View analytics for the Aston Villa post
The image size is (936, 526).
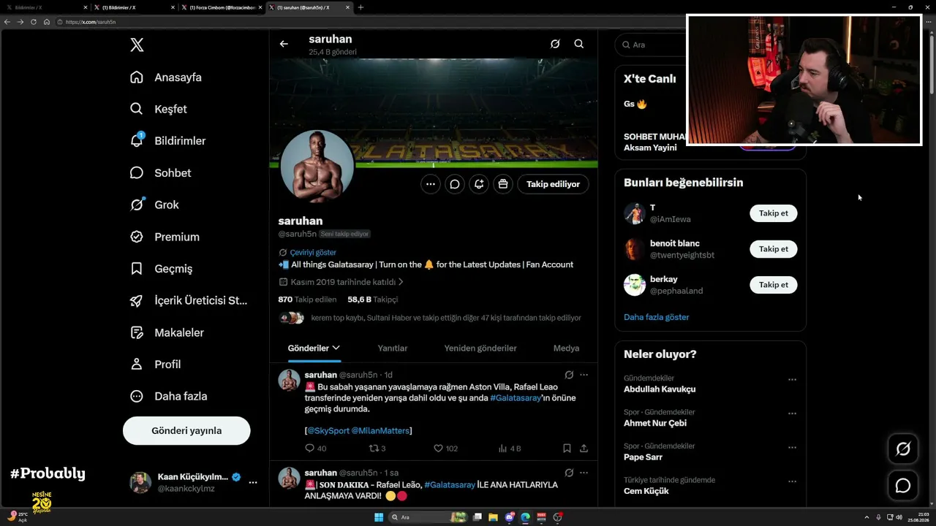[510, 449]
